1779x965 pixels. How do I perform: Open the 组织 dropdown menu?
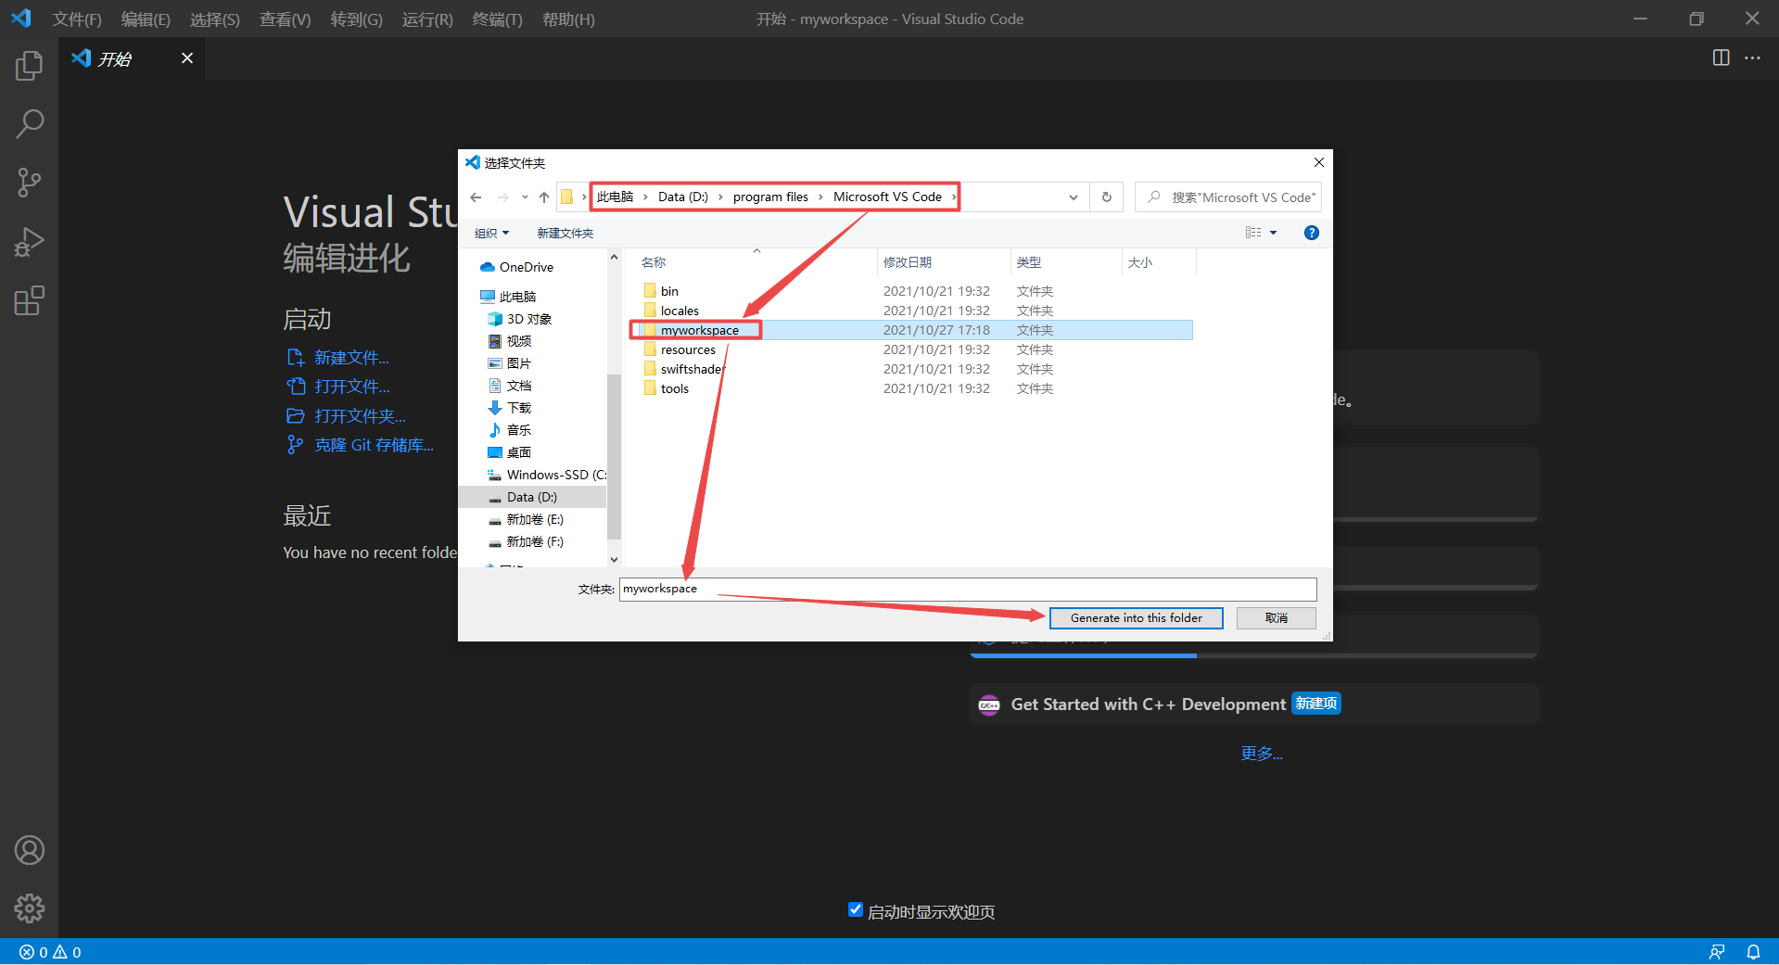[491, 233]
